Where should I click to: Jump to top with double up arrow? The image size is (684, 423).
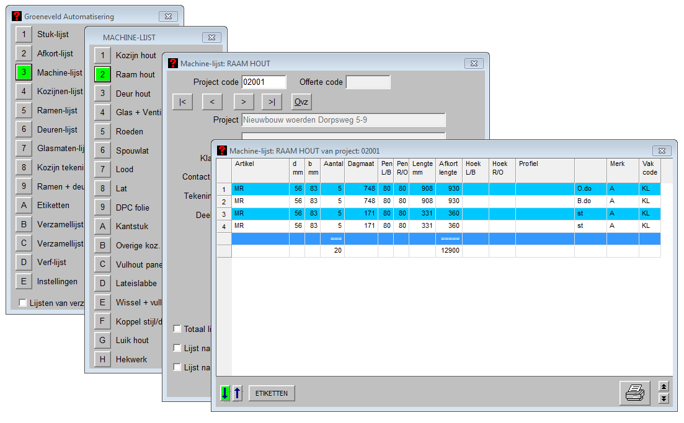coord(664,386)
